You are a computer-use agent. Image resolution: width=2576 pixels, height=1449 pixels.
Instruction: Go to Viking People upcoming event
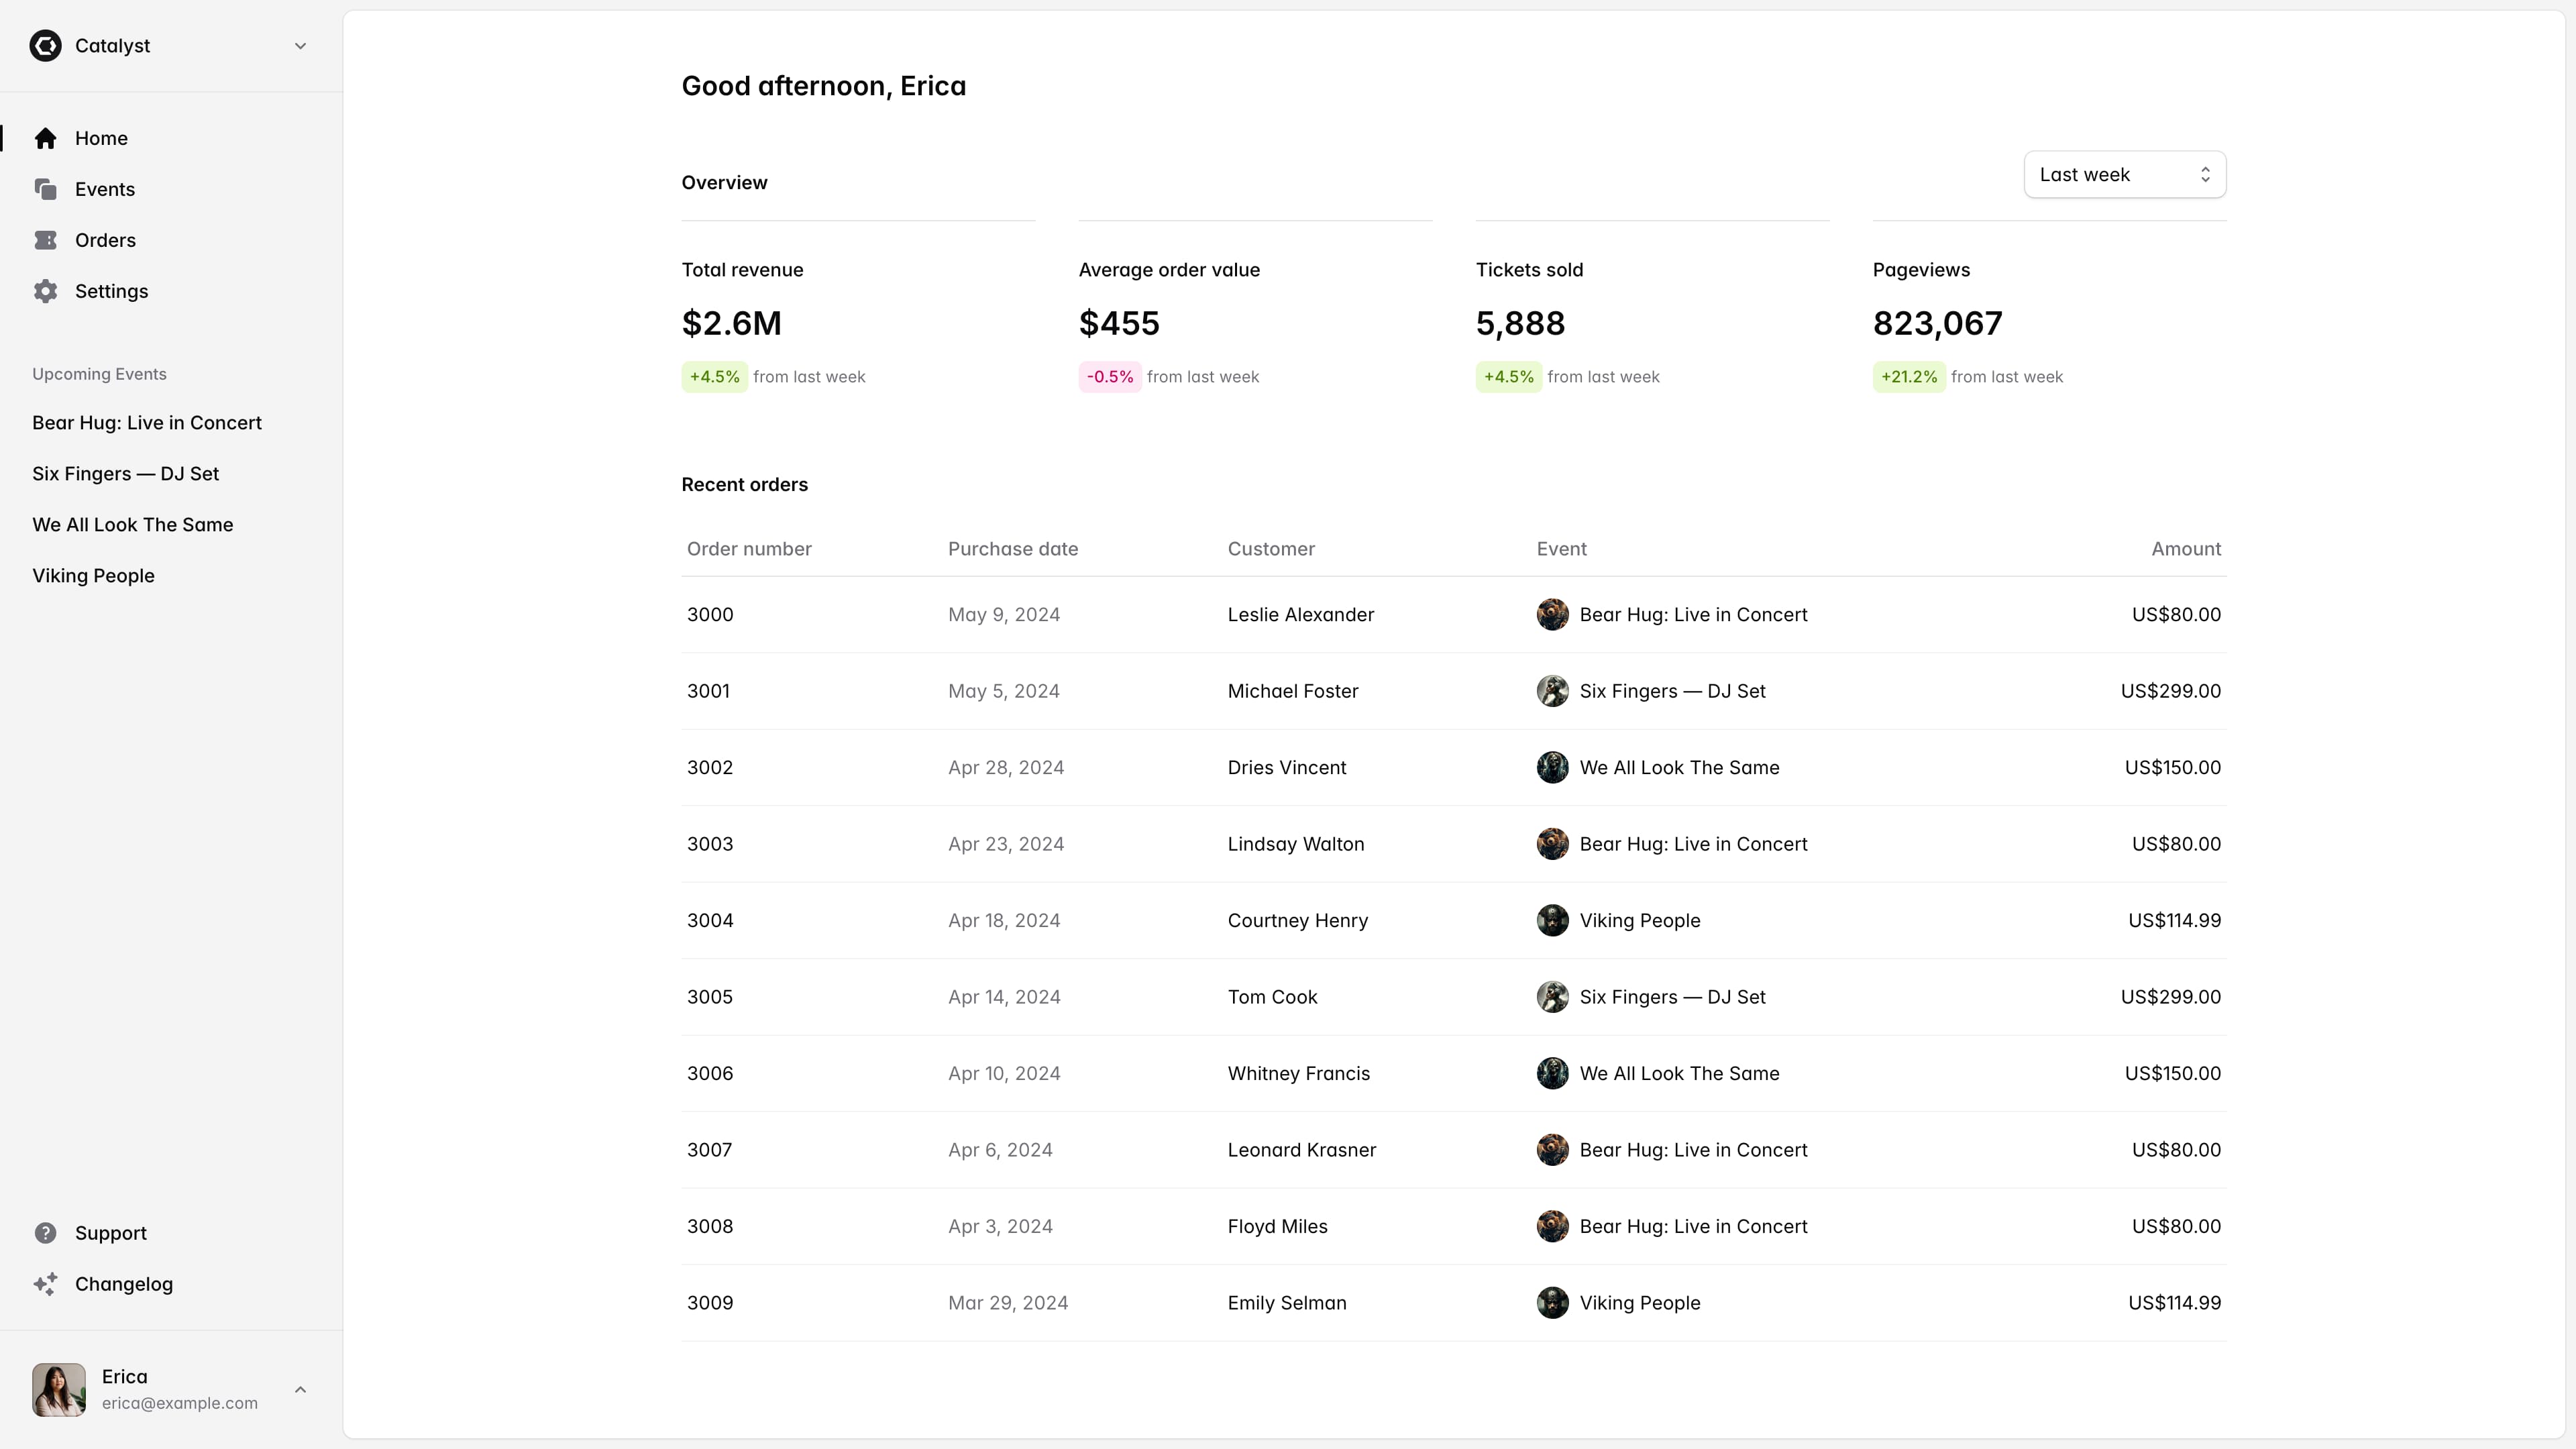pyautogui.click(x=93, y=576)
